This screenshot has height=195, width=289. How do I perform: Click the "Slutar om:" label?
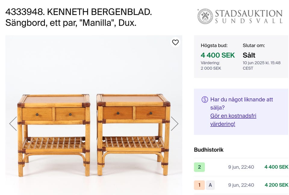(253, 45)
